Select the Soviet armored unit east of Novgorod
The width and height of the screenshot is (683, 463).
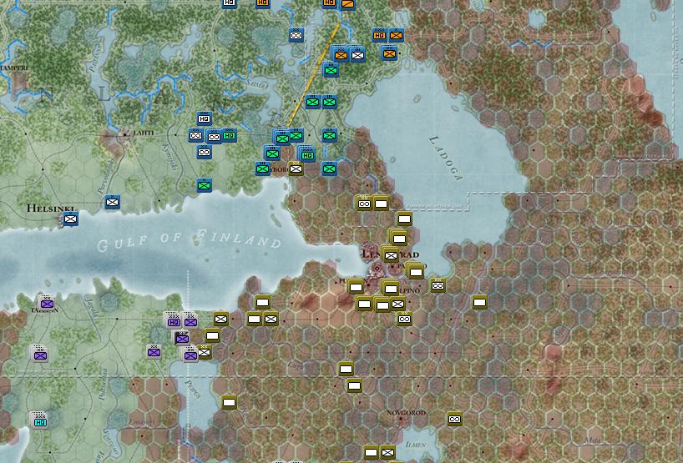click(454, 419)
